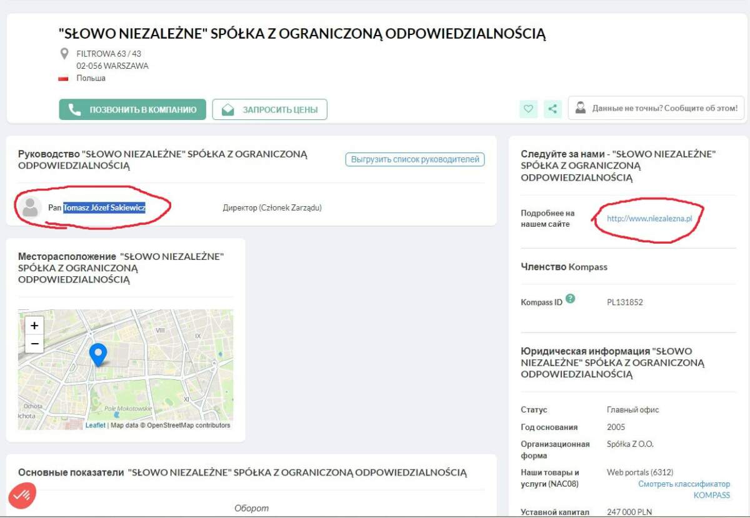Click the Spółka Z O.O. legal form

point(630,444)
